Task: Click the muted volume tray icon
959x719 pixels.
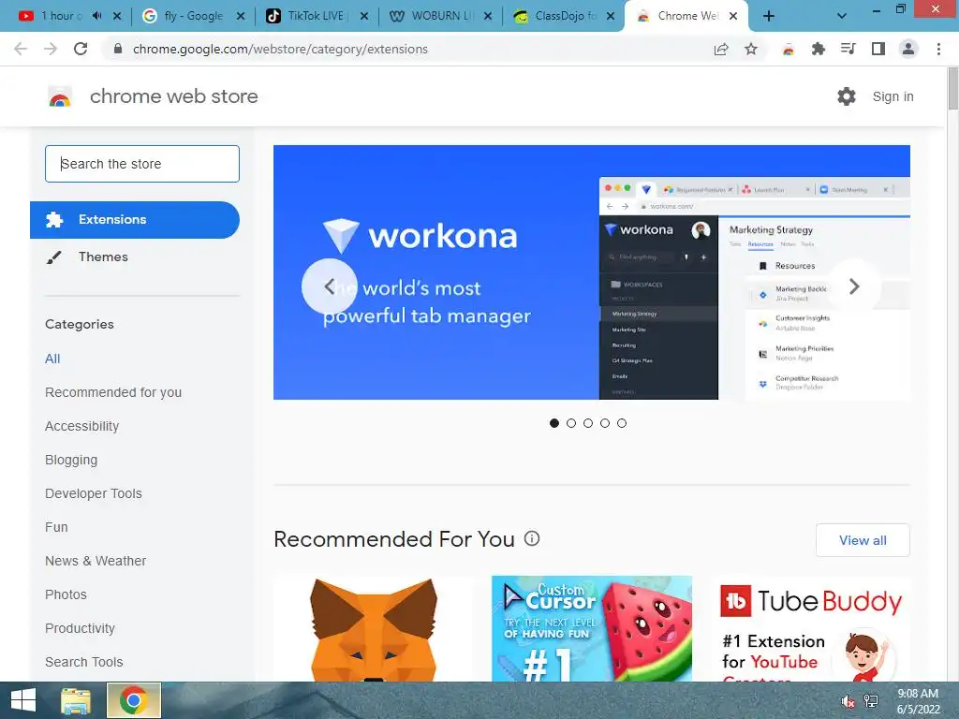Action: point(848,701)
